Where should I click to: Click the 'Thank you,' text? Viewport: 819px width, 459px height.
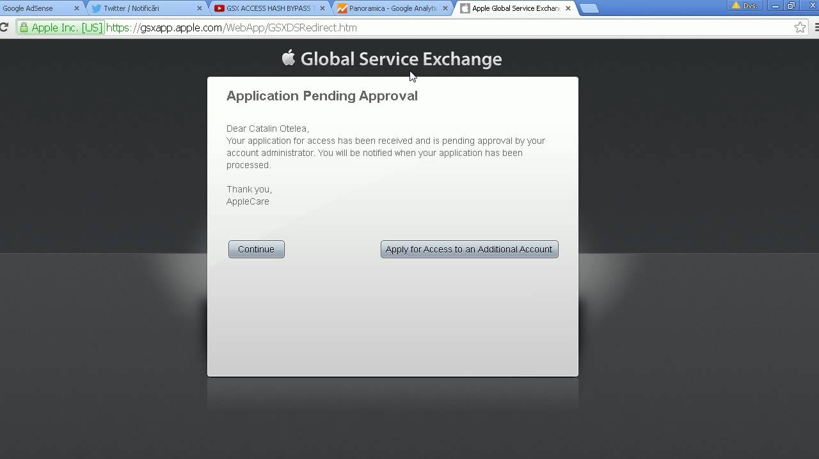(x=249, y=189)
